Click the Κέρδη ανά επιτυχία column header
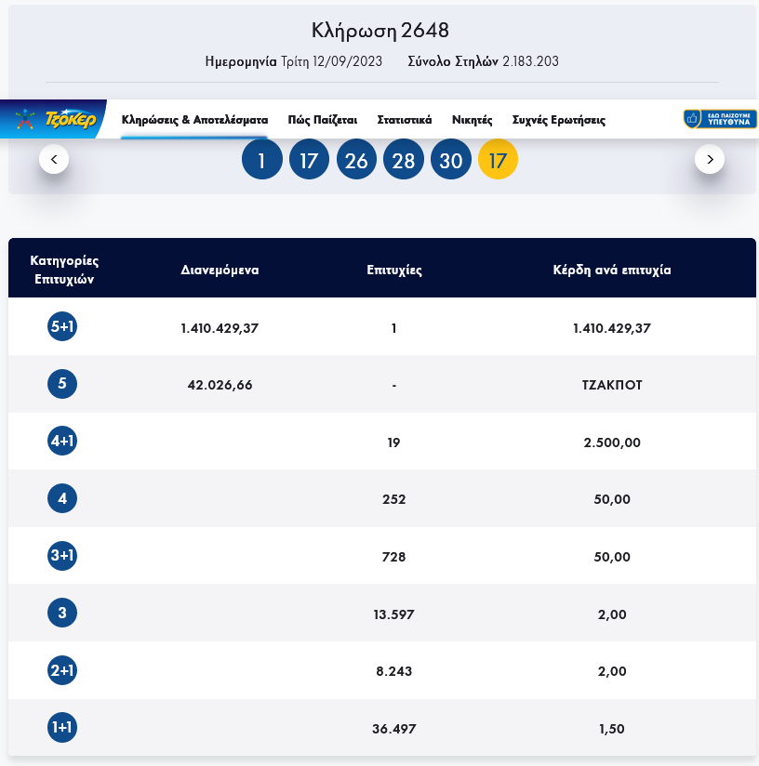 [611, 271]
